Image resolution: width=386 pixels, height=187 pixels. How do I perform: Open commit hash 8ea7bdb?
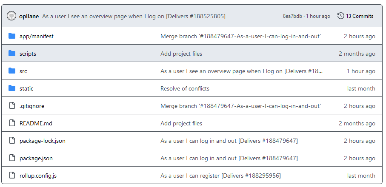pyautogui.click(x=292, y=16)
